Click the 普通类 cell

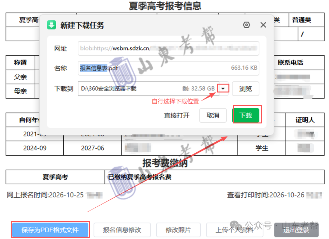click(306, 20)
